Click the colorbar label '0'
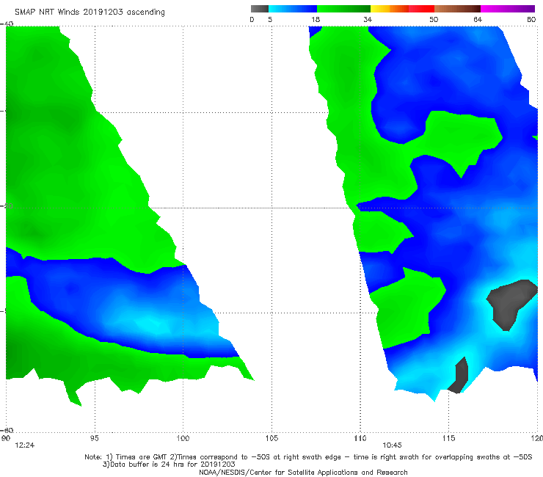The height and width of the screenshot is (477, 543). [252, 20]
